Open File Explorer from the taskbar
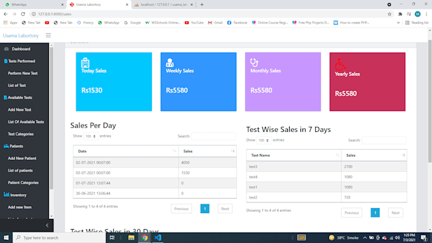Viewport: 432px width, 243px height. pyautogui.click(x=131, y=237)
